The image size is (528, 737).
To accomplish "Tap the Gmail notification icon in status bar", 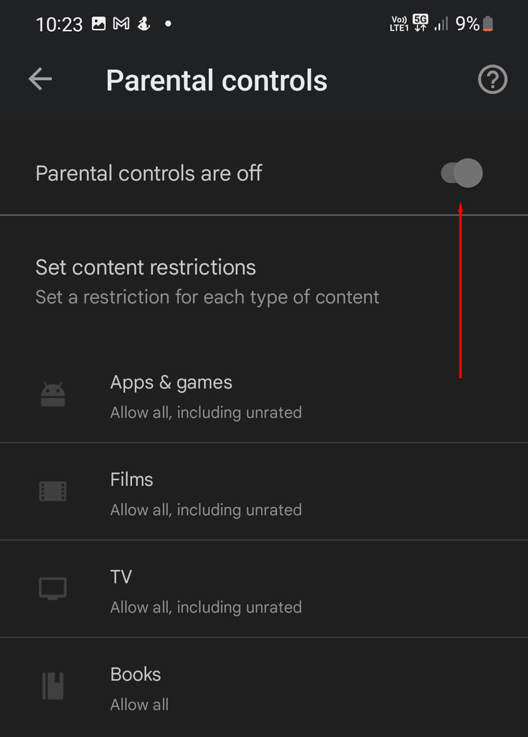I will [x=121, y=23].
